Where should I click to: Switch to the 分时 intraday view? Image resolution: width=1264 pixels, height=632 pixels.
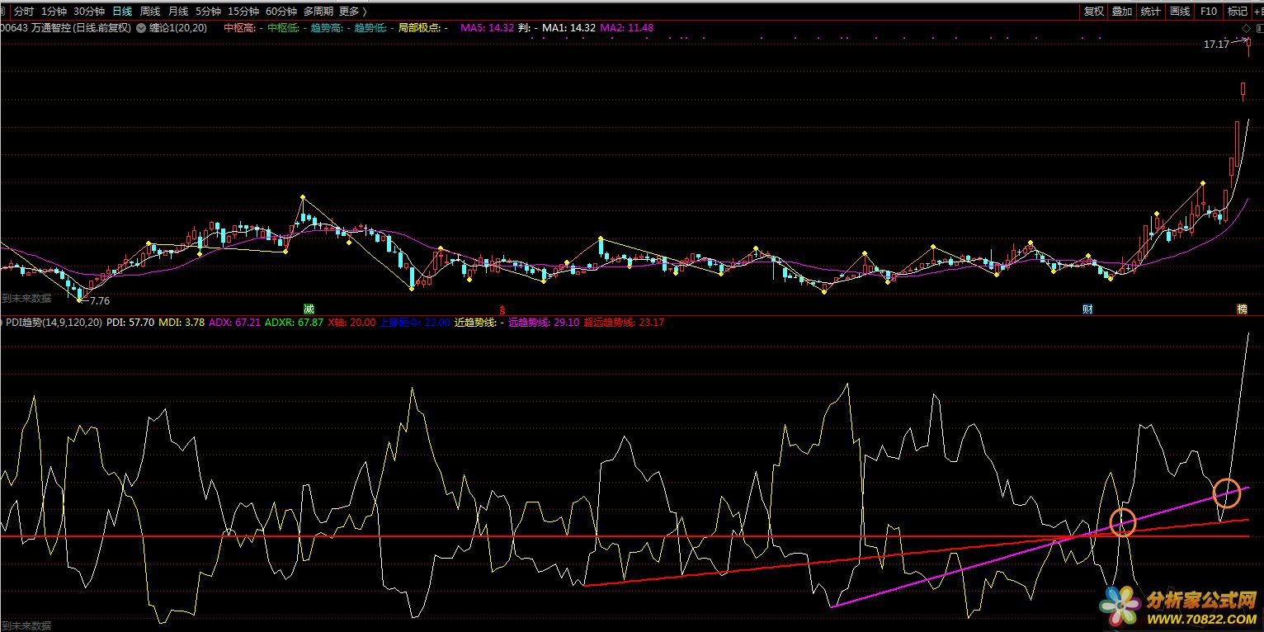(24, 12)
